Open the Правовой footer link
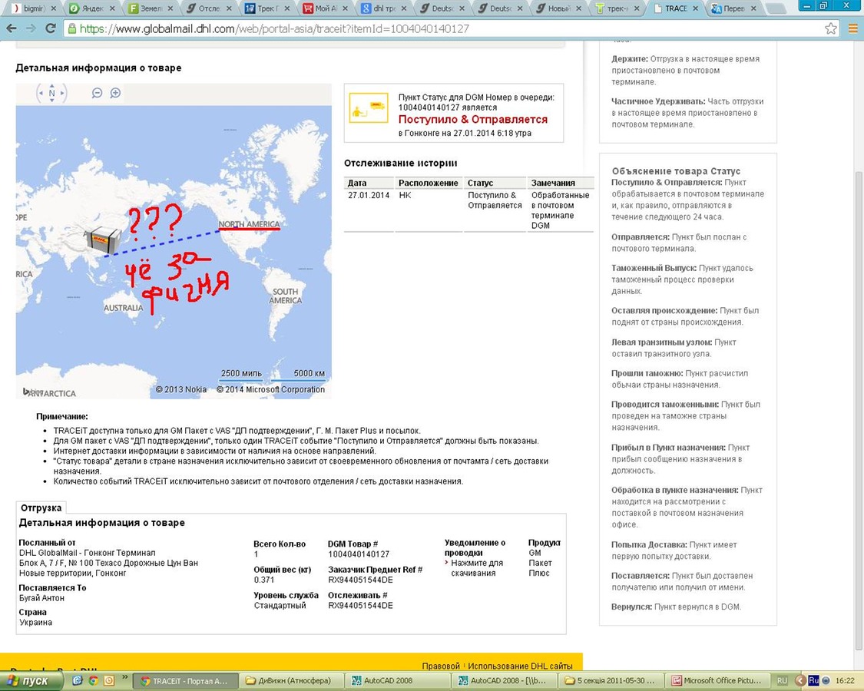Screen dimensions: 864x691 coord(441,666)
